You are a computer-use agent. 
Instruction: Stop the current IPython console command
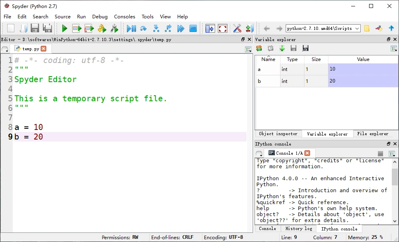380,153
